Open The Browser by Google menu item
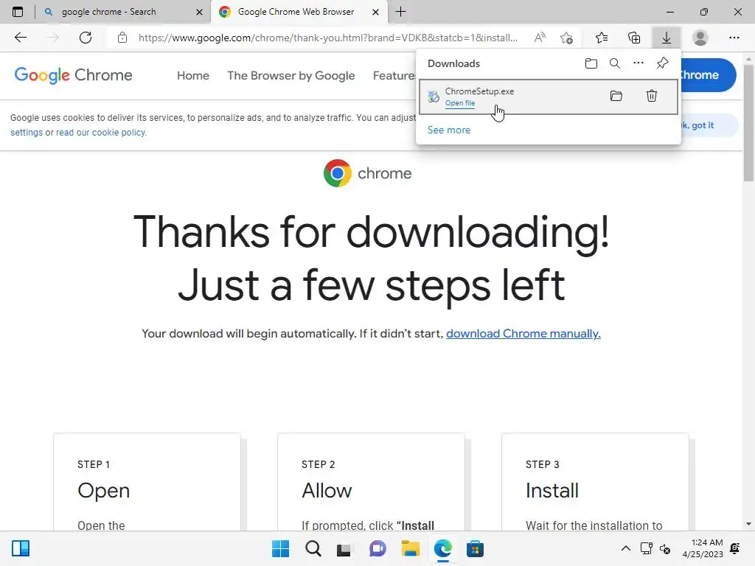This screenshot has height=566, width=755. pyautogui.click(x=290, y=76)
